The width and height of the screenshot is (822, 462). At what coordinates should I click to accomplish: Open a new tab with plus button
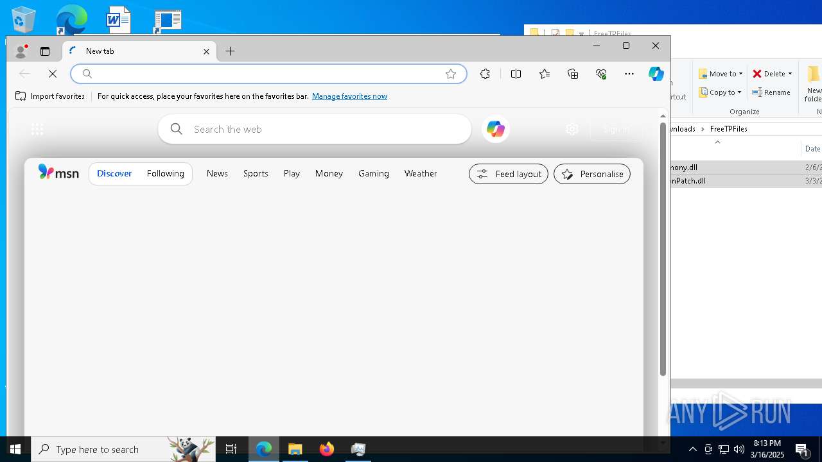[231, 51]
